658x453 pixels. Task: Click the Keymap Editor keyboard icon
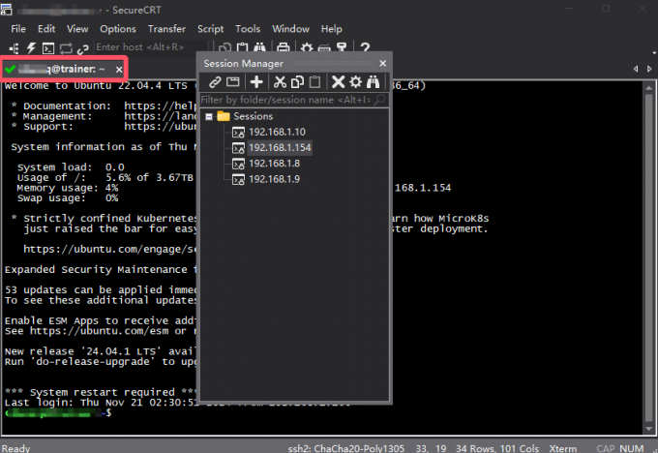pyautogui.click(x=324, y=48)
